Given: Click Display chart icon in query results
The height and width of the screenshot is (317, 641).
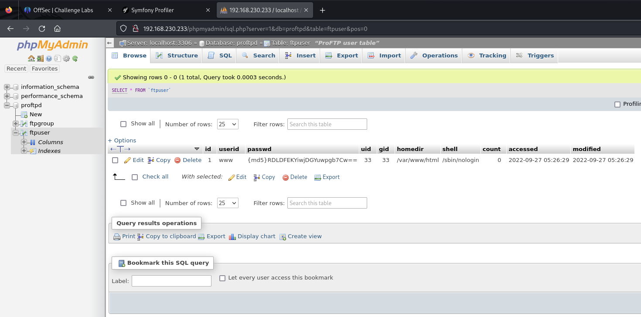Looking at the screenshot, I should tap(232, 236).
